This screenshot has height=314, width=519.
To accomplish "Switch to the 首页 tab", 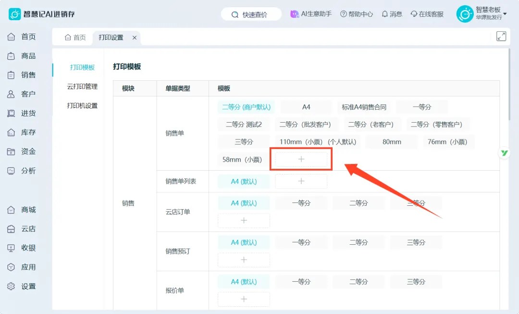I will point(75,38).
